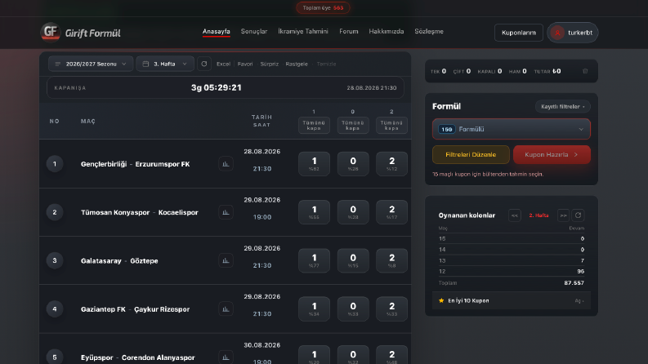Click the 3g 05:29:21 countdown timer
This screenshot has width=648, height=364.
217,87
